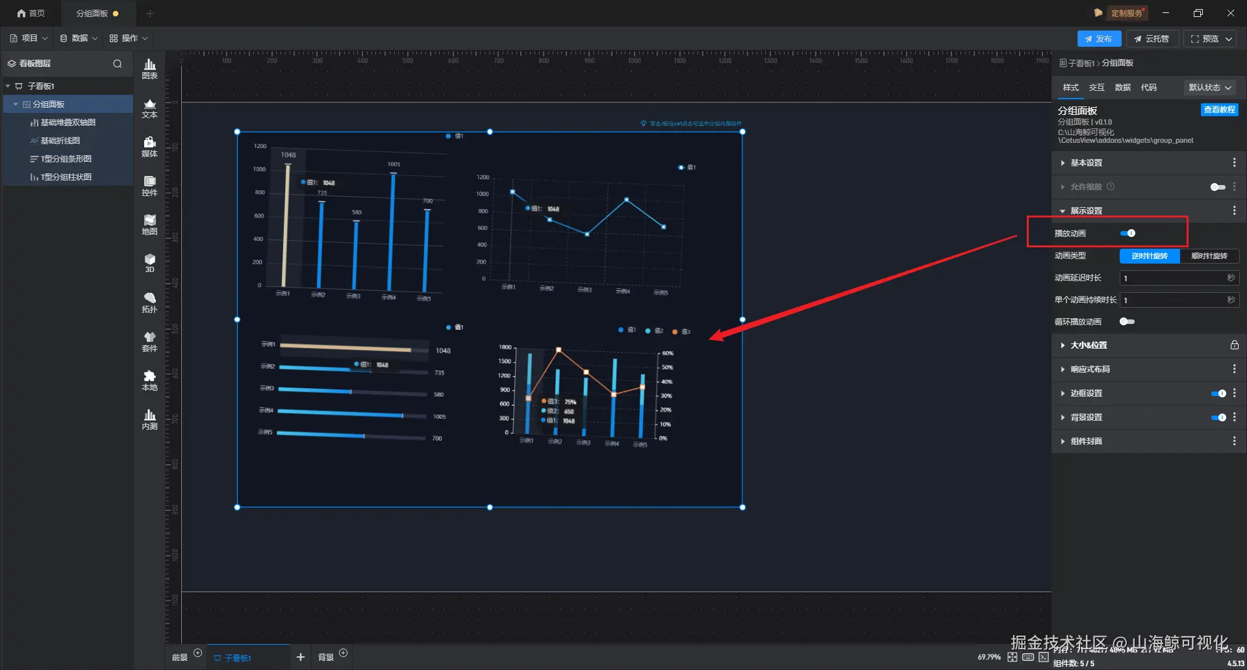
Task: Go to the 首页 home tab
Action: [x=31, y=14]
